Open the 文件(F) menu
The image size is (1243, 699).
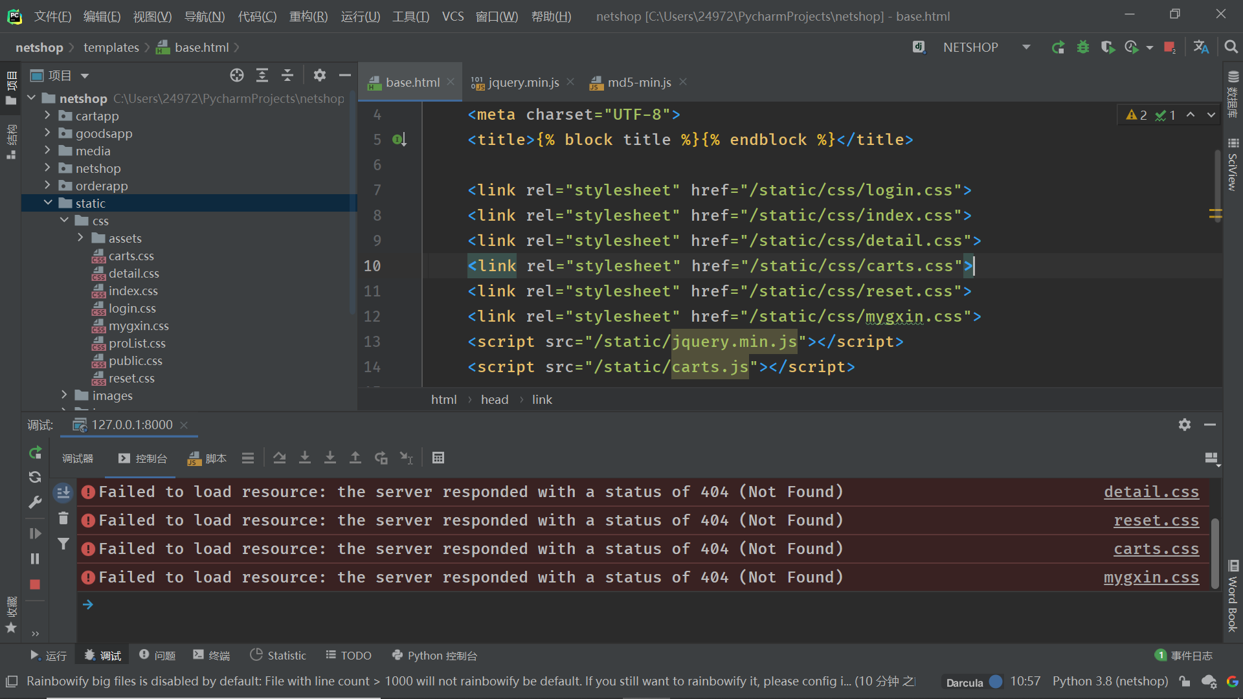pos(52,16)
